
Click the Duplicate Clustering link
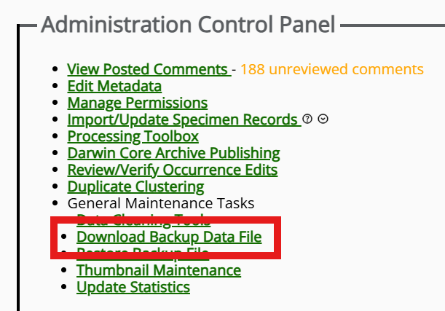[x=135, y=187]
